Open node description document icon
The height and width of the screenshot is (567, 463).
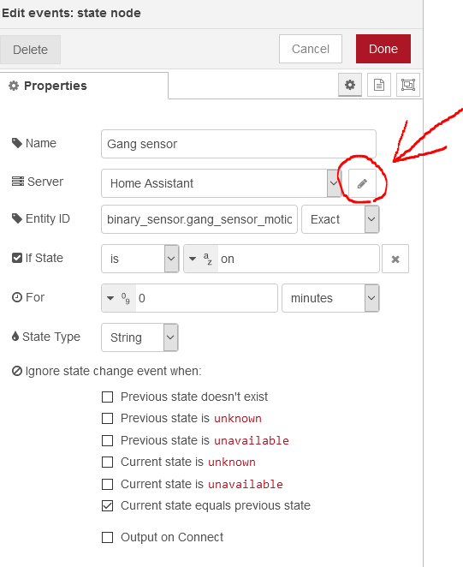(x=379, y=85)
